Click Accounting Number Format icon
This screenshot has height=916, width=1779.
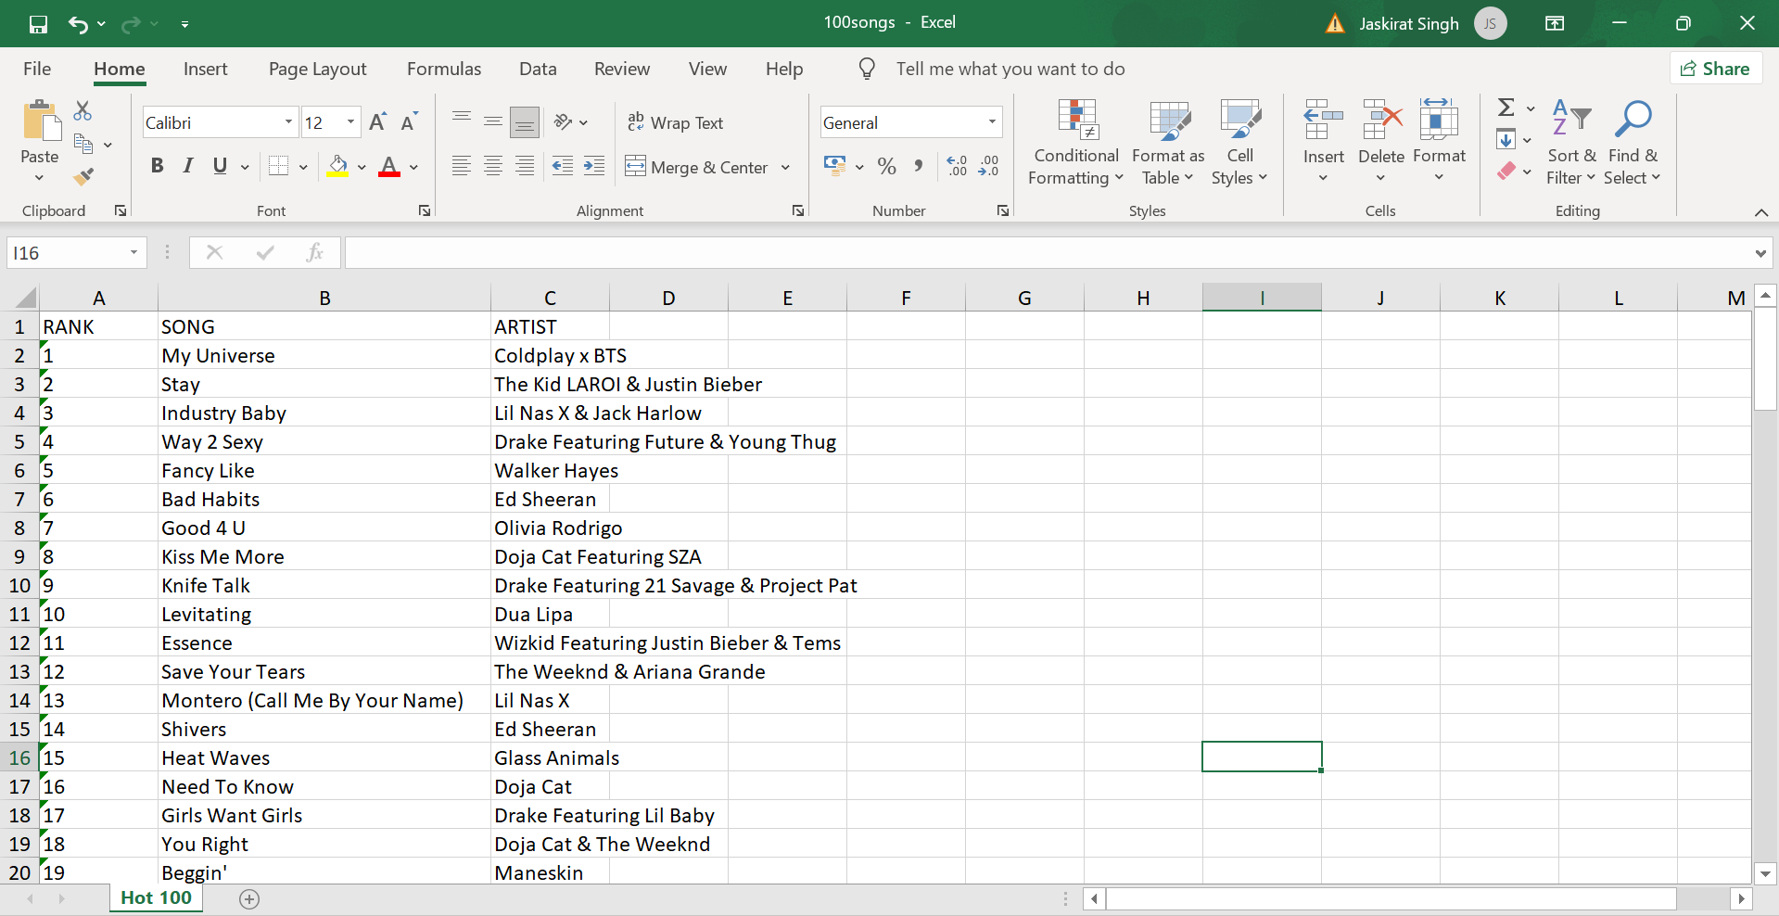coord(834,166)
